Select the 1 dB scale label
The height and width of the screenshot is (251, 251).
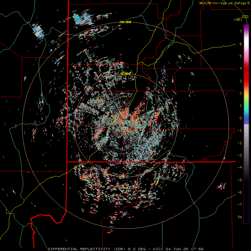pyautogui.click(x=241, y=106)
